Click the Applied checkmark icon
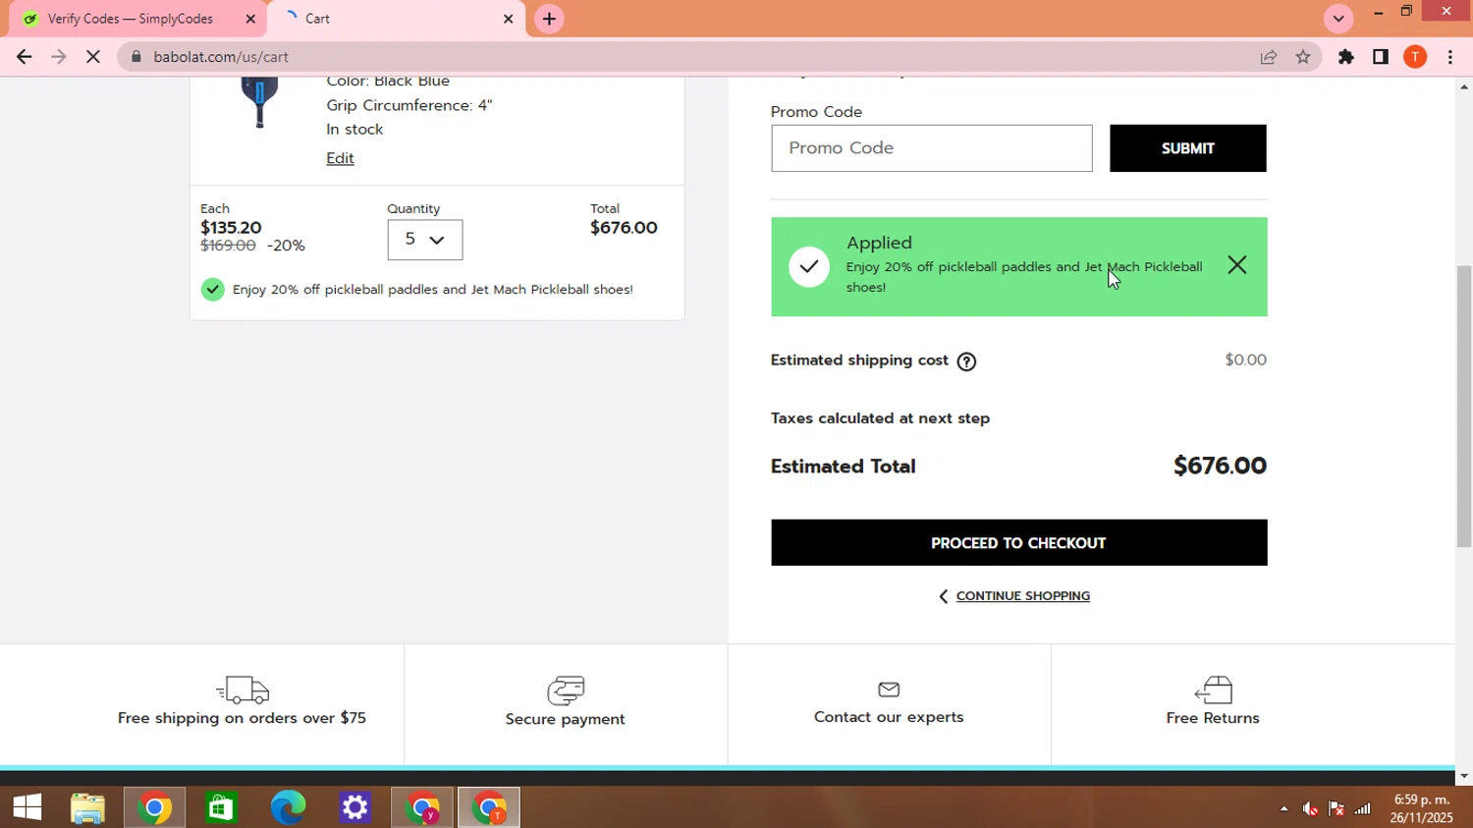1473x828 pixels. [809, 266]
